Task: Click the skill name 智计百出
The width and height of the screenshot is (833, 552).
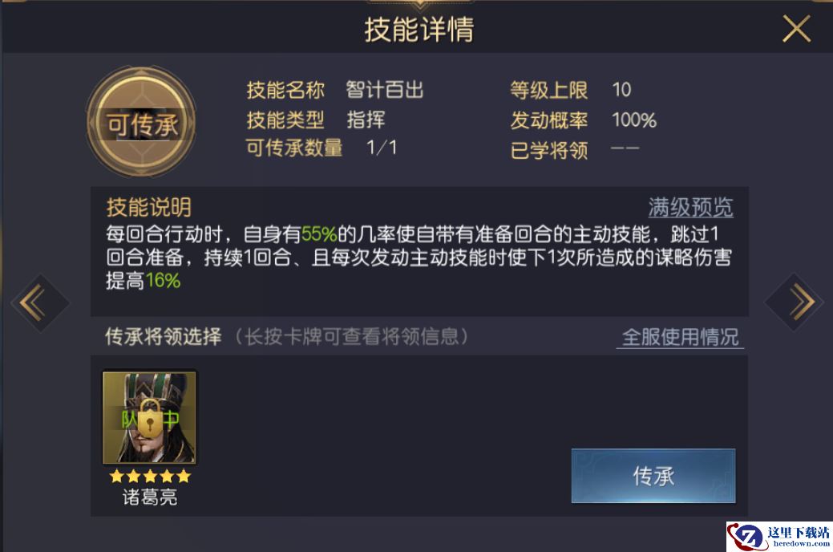Action: point(385,90)
